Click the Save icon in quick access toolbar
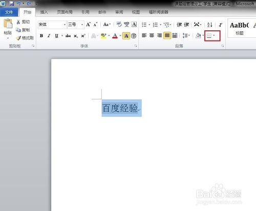The width and height of the screenshot is (256, 211). [11, 3]
